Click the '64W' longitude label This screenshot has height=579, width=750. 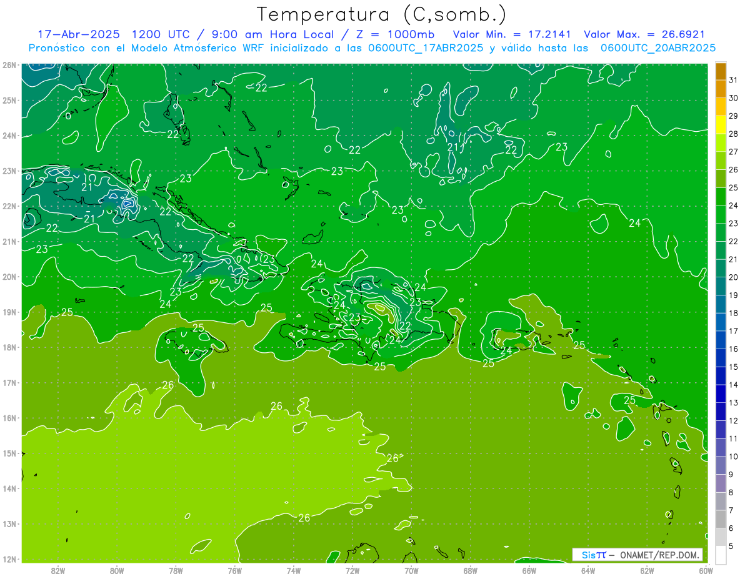tap(588, 570)
